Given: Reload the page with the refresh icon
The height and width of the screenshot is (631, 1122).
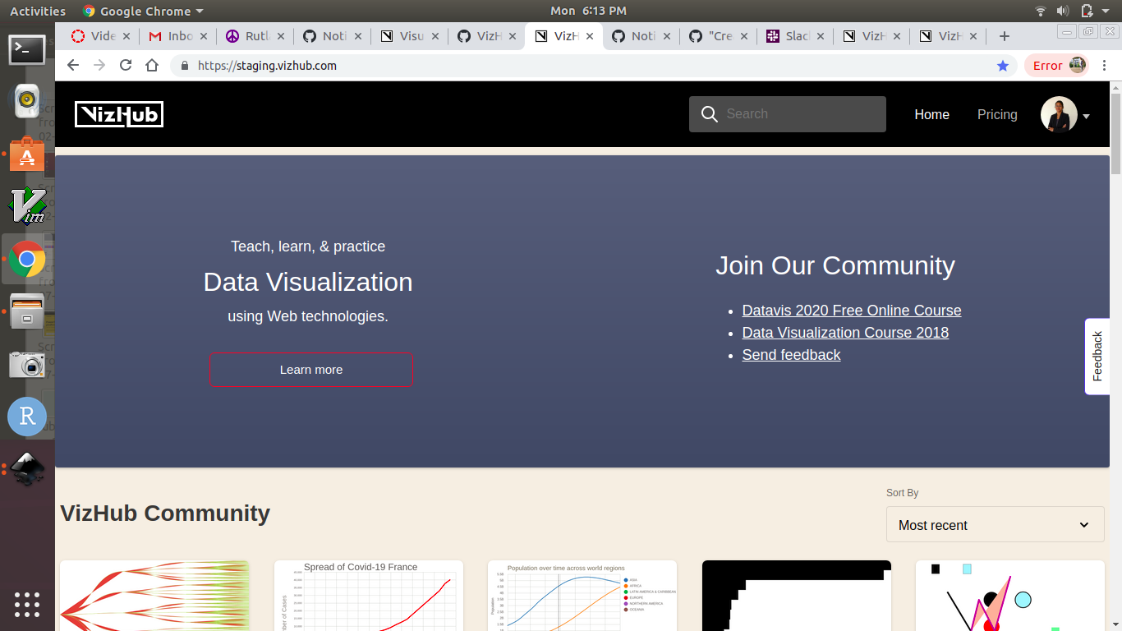Looking at the screenshot, I should click(x=125, y=65).
